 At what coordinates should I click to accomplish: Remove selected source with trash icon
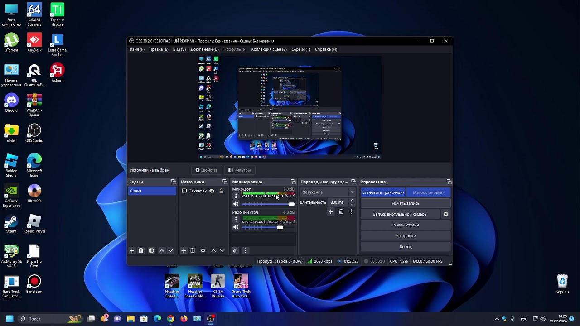[193, 250]
